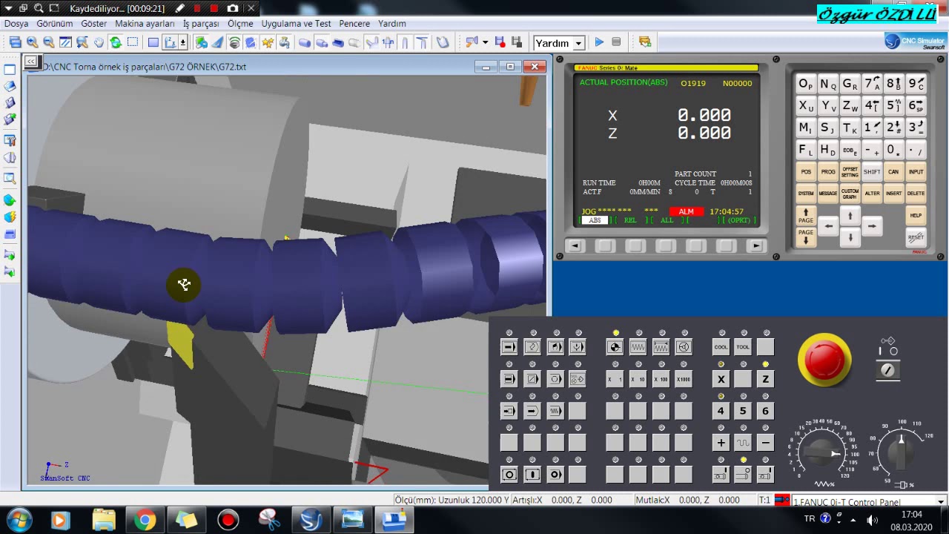Toggle the COOL coolant button
This screenshot has height=534, width=949.
721,347
